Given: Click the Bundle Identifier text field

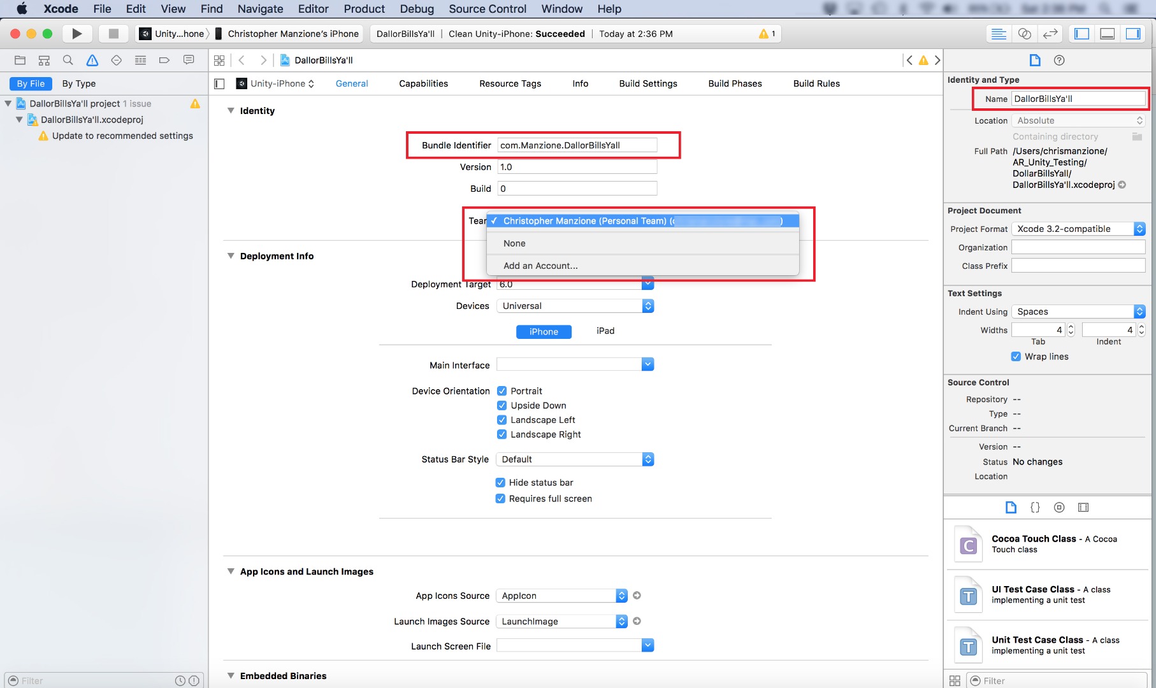Looking at the screenshot, I should [x=577, y=145].
